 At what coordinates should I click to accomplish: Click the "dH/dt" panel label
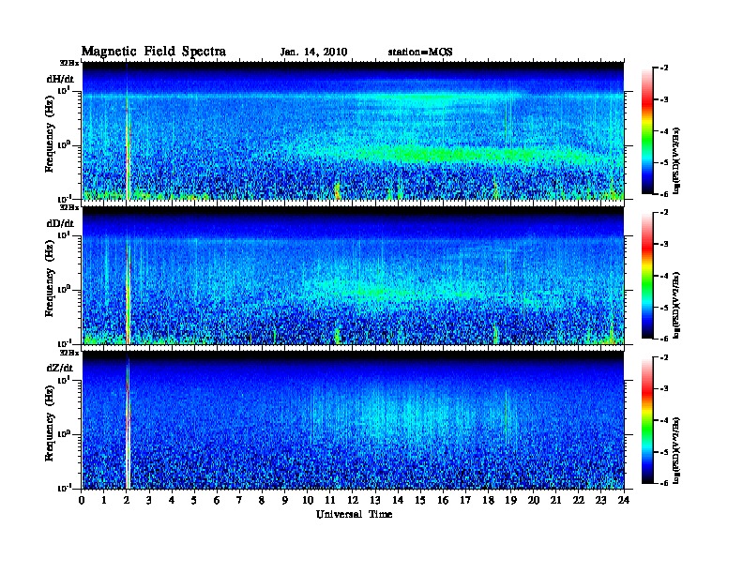pyautogui.click(x=60, y=79)
